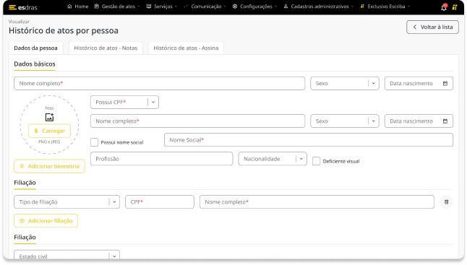This screenshot has height=265, width=467.
Task: Check the Deficiente visual checkbox
Action: click(317, 161)
